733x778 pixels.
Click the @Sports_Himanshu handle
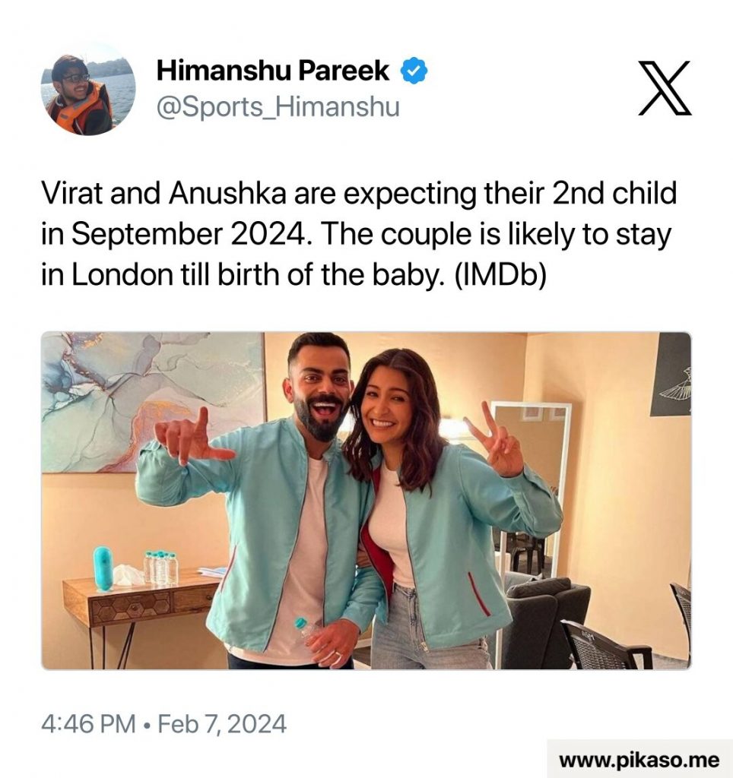point(278,106)
